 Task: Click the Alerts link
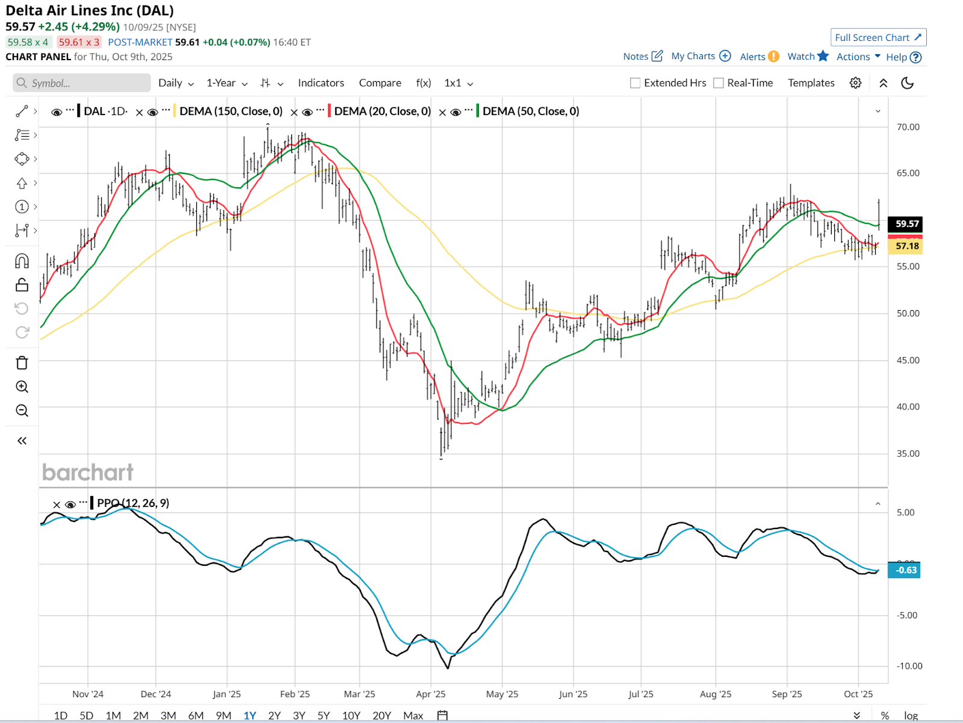coord(759,57)
